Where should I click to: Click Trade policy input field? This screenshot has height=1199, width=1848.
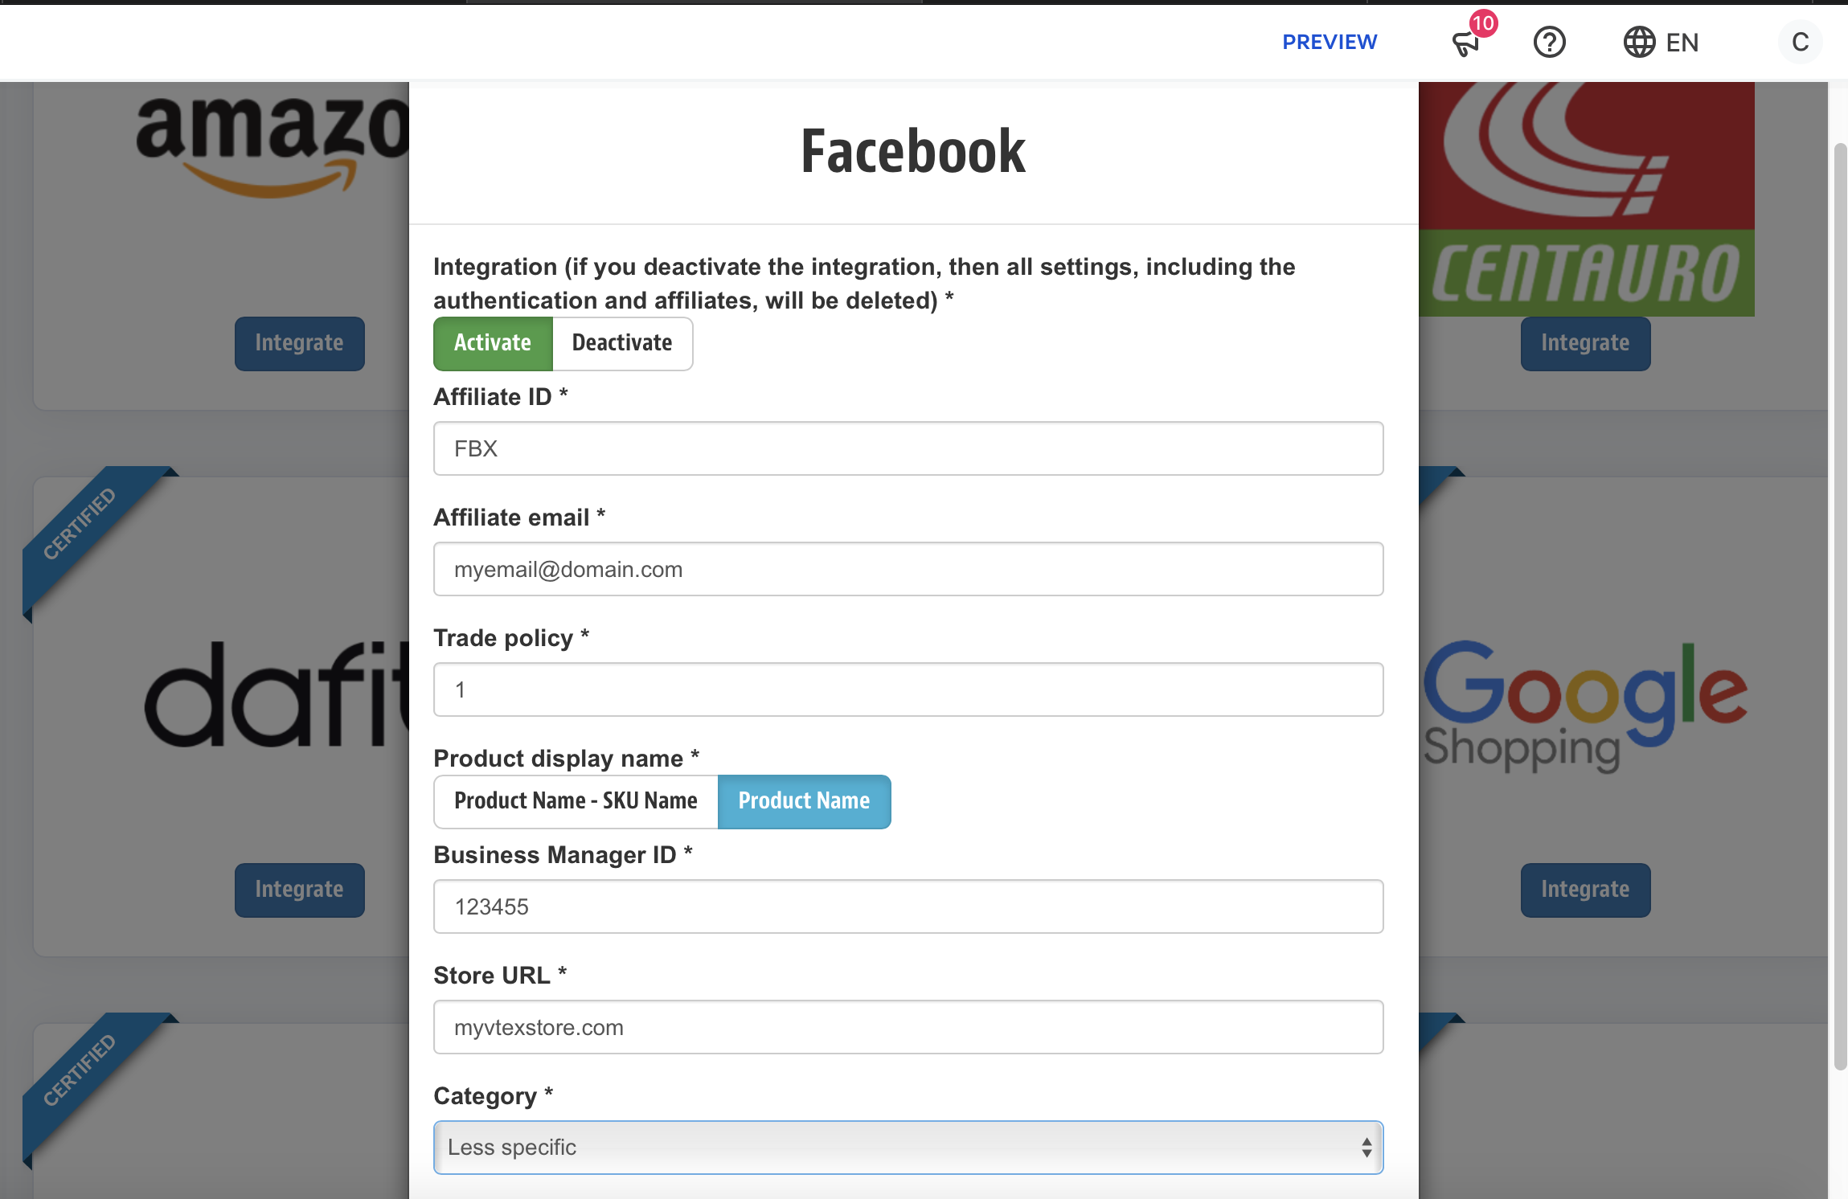[x=909, y=689]
